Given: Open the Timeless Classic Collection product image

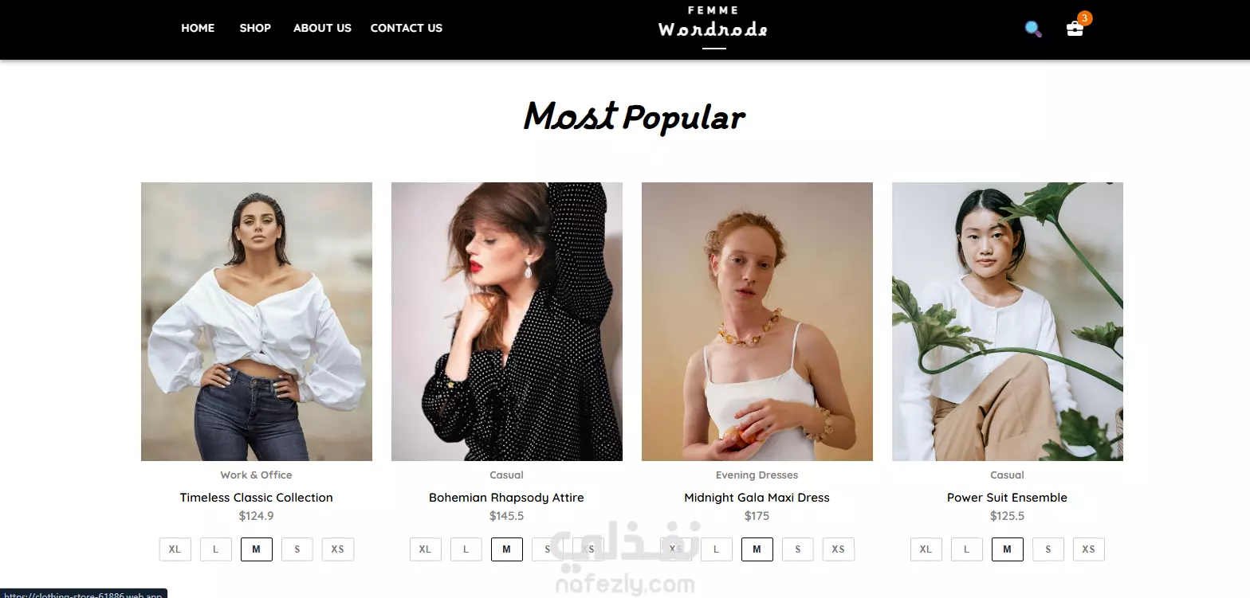Looking at the screenshot, I should point(257,322).
